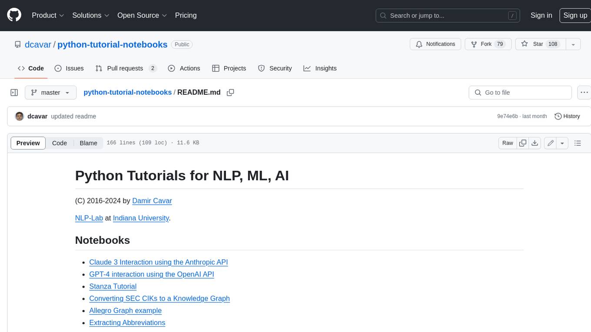The image size is (591, 332).
Task: Switch to the Actions tab
Action: pyautogui.click(x=184, y=68)
